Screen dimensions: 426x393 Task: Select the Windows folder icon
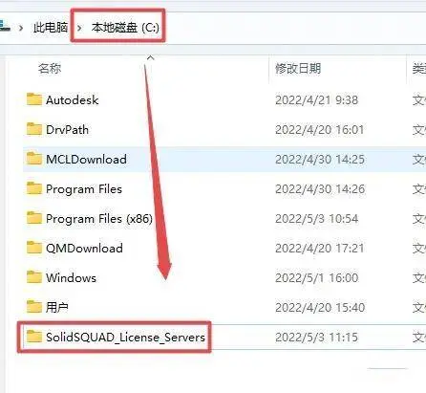click(x=34, y=277)
